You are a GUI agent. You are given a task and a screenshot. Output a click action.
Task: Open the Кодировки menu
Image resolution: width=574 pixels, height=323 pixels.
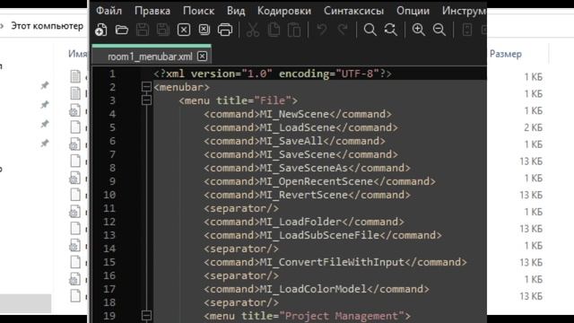pos(284,11)
